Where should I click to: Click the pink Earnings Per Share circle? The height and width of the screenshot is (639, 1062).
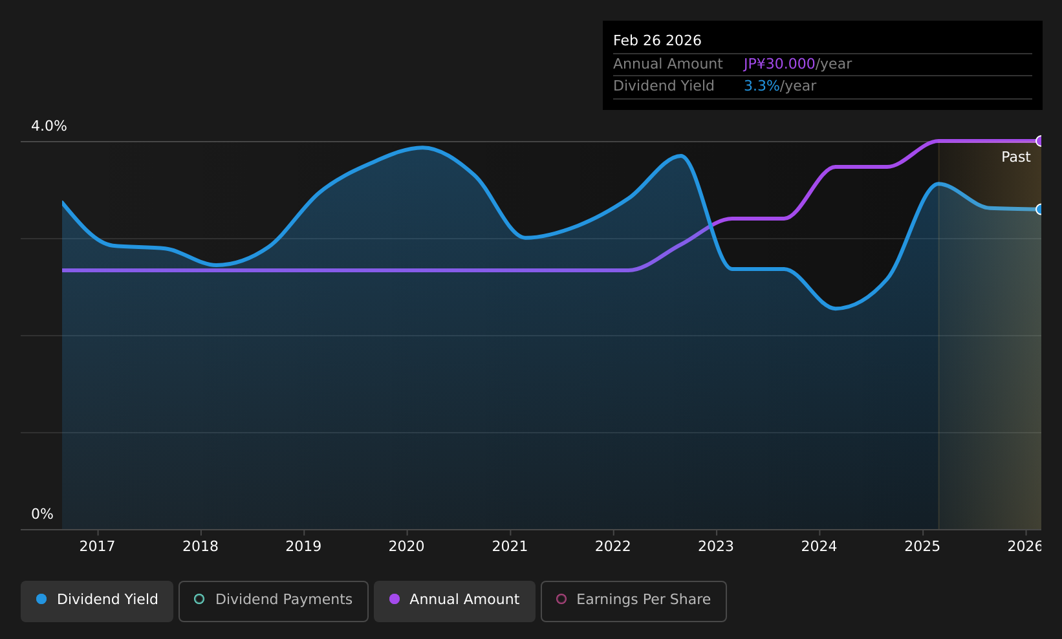pos(561,600)
